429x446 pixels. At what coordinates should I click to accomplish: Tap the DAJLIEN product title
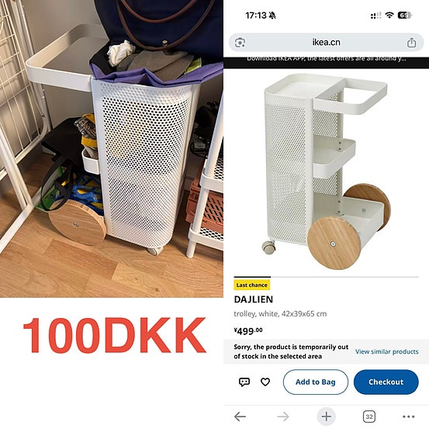[254, 299]
